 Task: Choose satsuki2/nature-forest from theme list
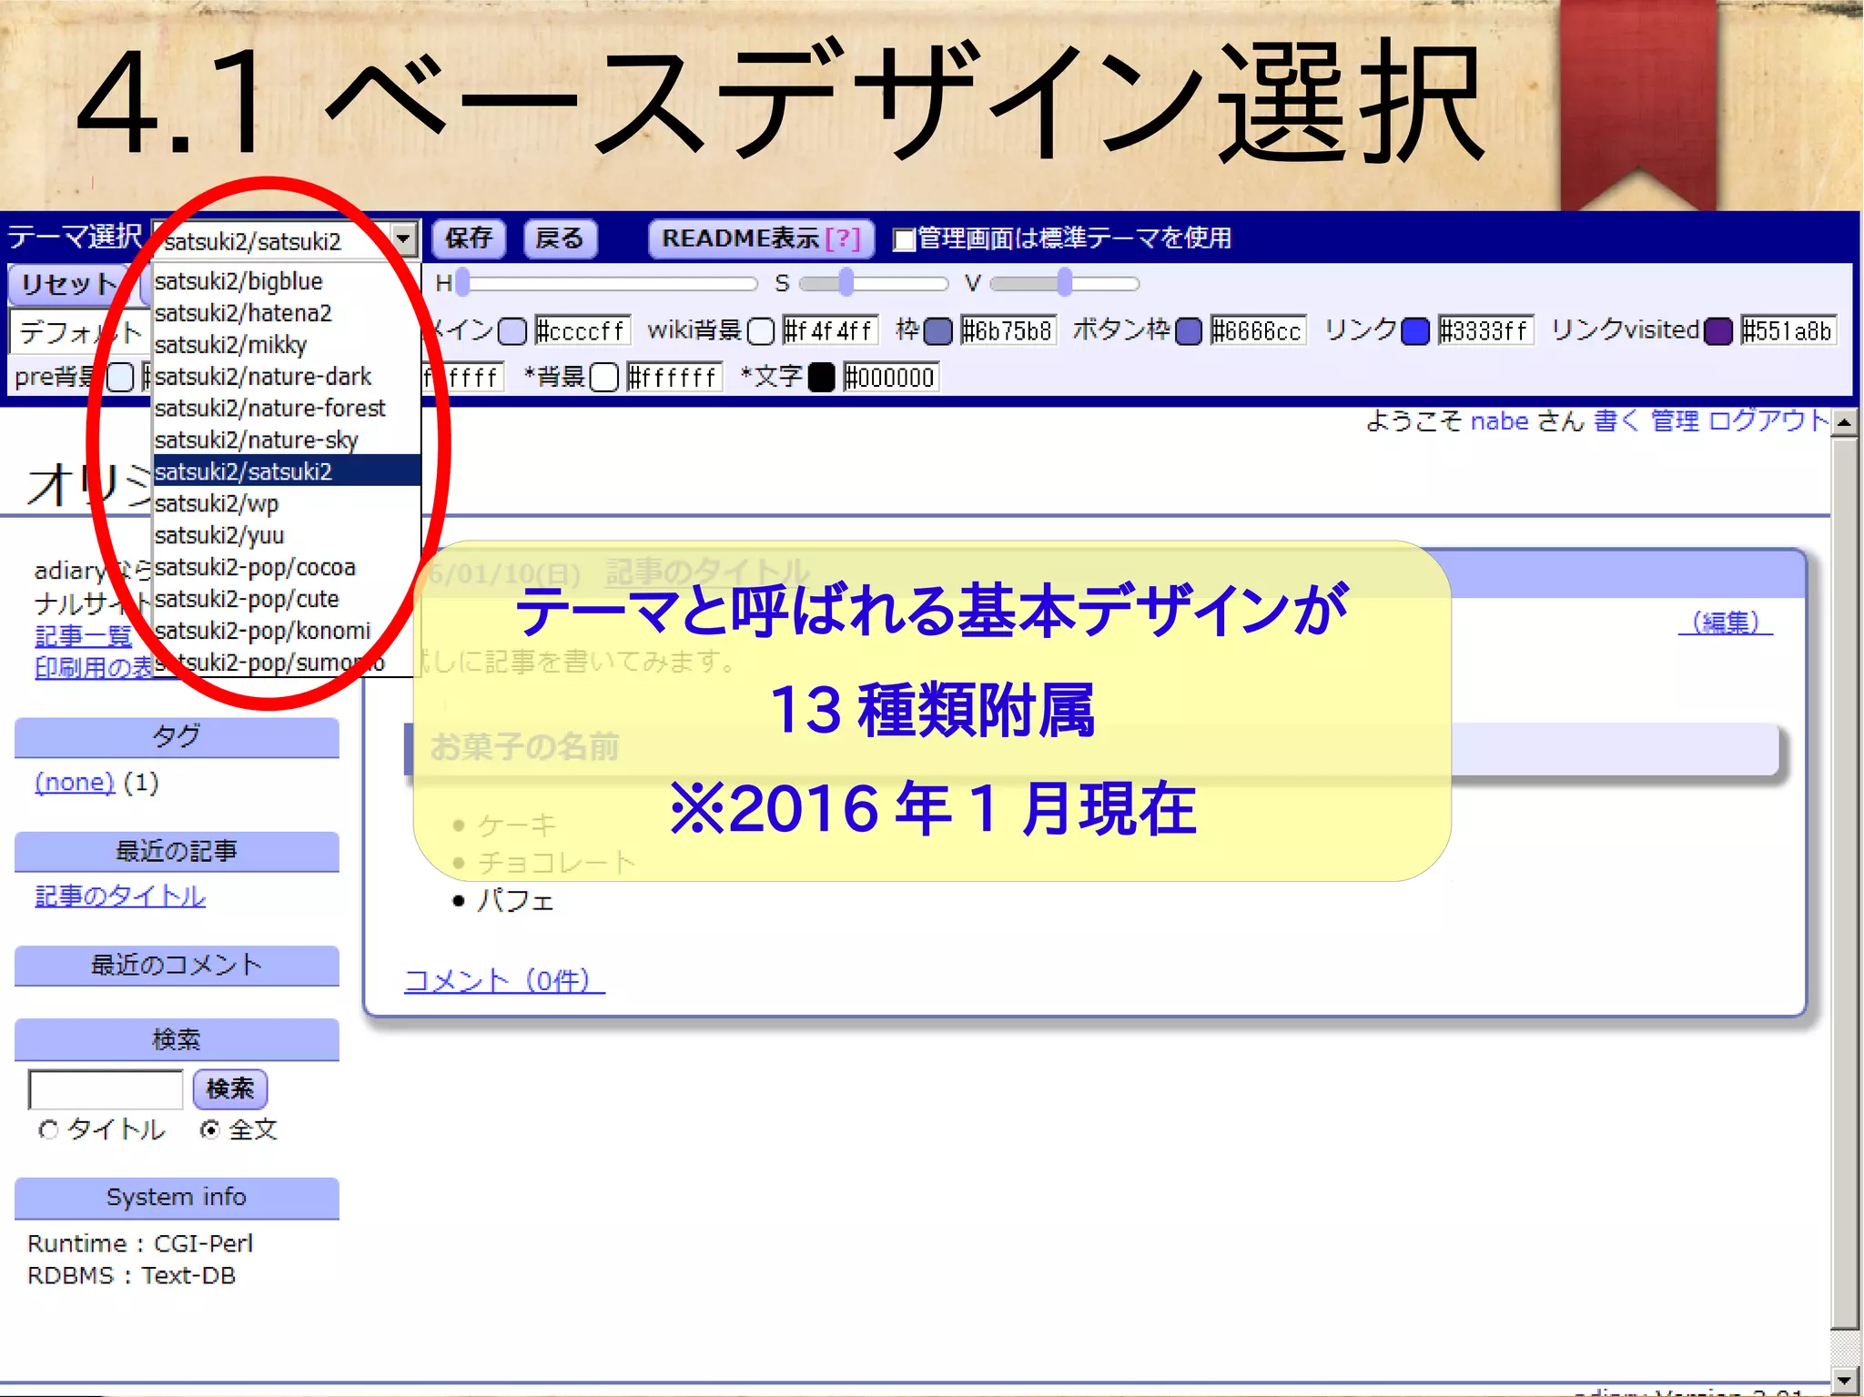[270, 409]
